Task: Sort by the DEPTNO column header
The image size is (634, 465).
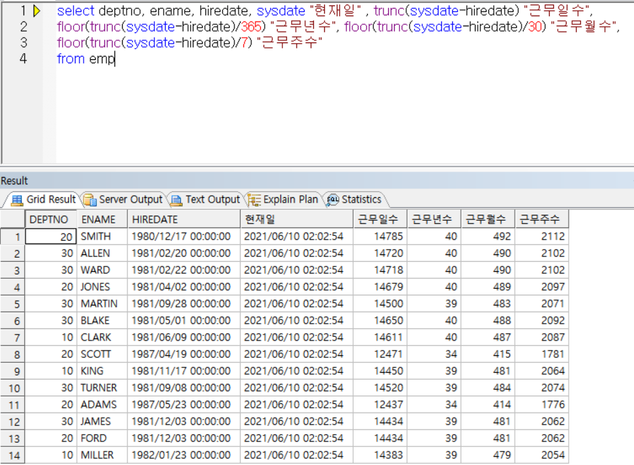Action: click(51, 219)
